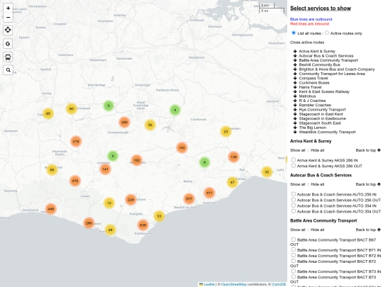Jump to Brighton & Hove Bus and Coach Company
The width and height of the screenshot is (383, 287).
point(337,69)
